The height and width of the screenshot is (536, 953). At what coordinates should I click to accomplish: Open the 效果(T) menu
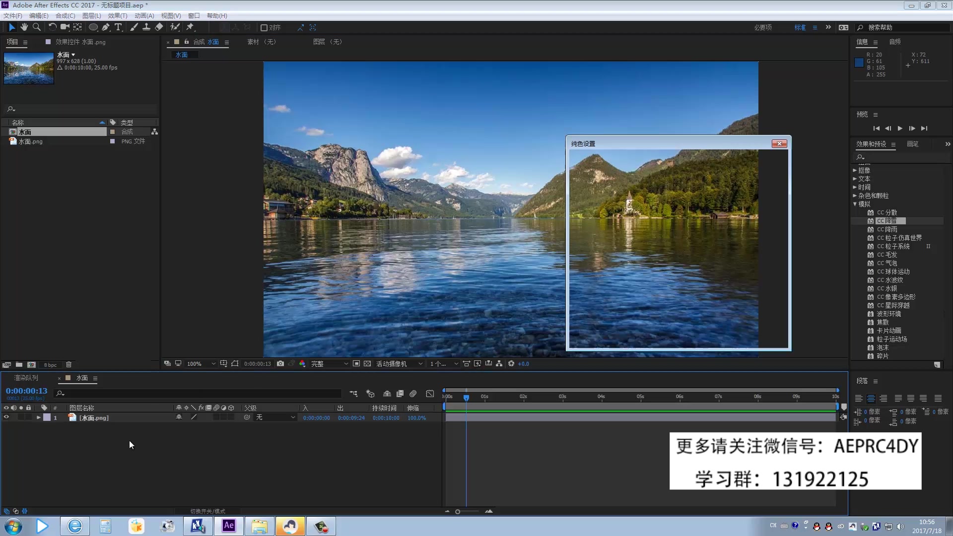[x=117, y=16]
